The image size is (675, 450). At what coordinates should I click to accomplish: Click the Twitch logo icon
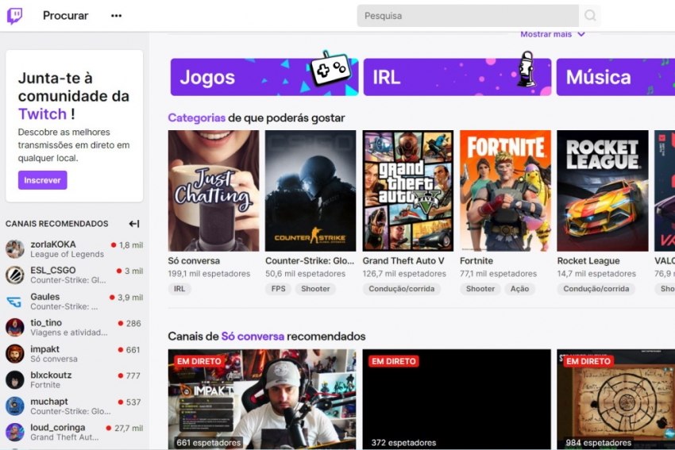(x=14, y=16)
